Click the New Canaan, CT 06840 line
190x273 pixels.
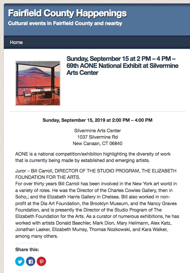pyautogui.click(x=98, y=143)
